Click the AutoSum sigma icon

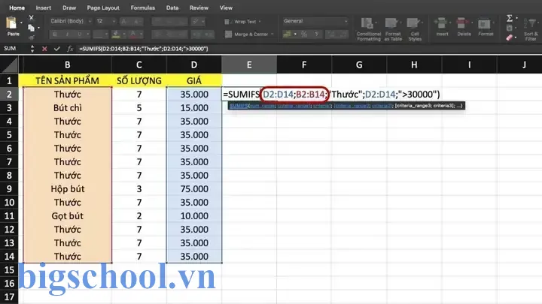[509, 18]
